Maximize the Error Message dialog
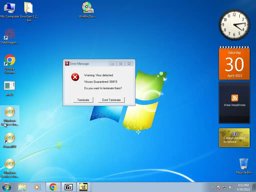The image size is (256, 192). (x=121, y=64)
